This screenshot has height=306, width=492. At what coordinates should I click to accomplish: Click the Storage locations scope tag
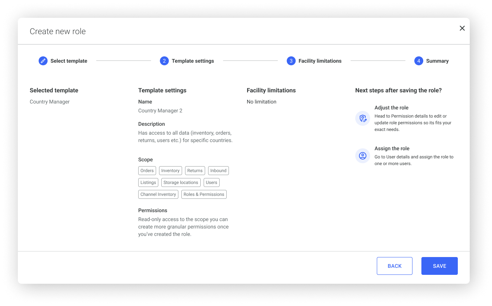(x=181, y=182)
